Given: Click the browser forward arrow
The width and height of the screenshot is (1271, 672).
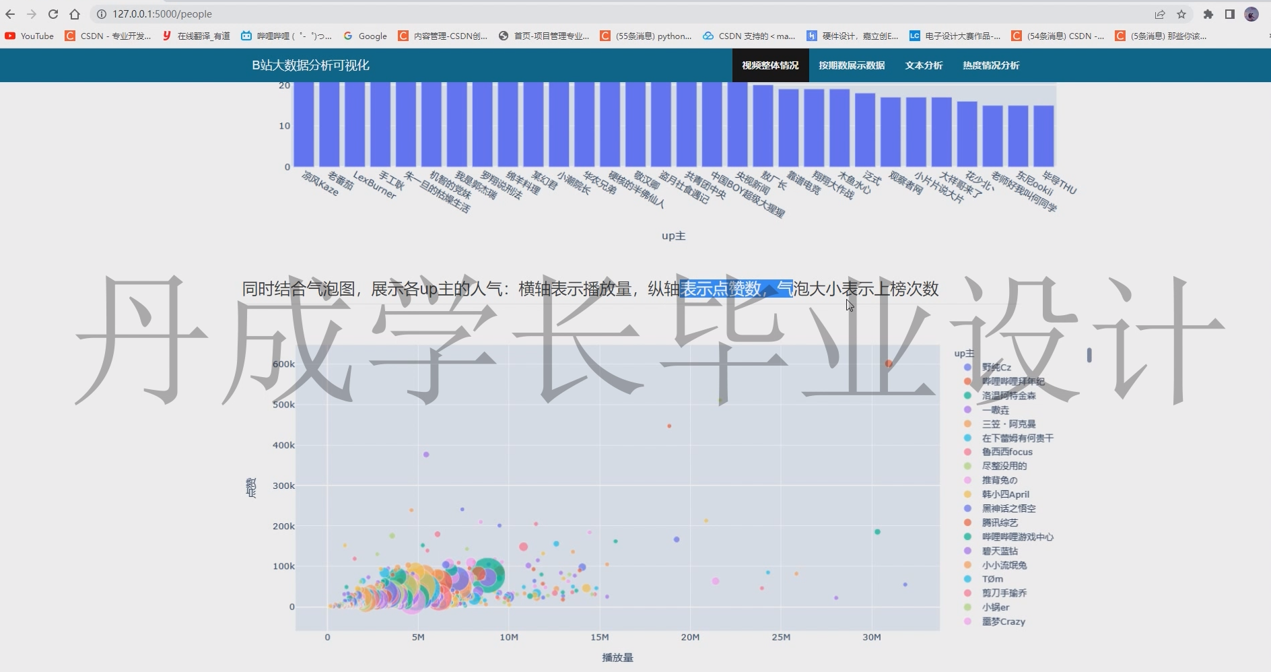Looking at the screenshot, I should [x=32, y=14].
